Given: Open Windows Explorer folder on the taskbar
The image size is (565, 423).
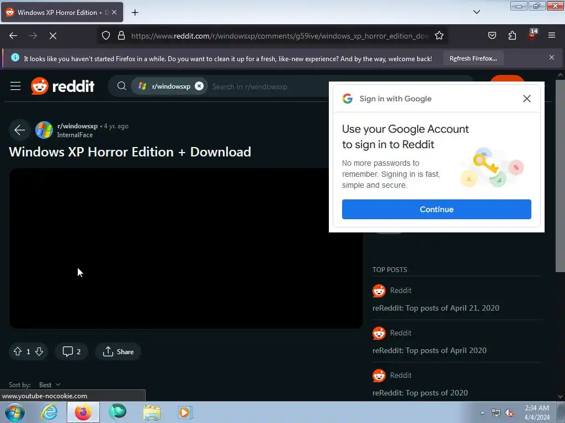Looking at the screenshot, I should click(152, 412).
